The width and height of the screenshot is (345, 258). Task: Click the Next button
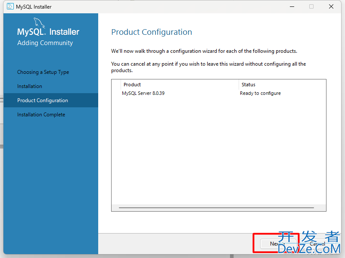278,244
